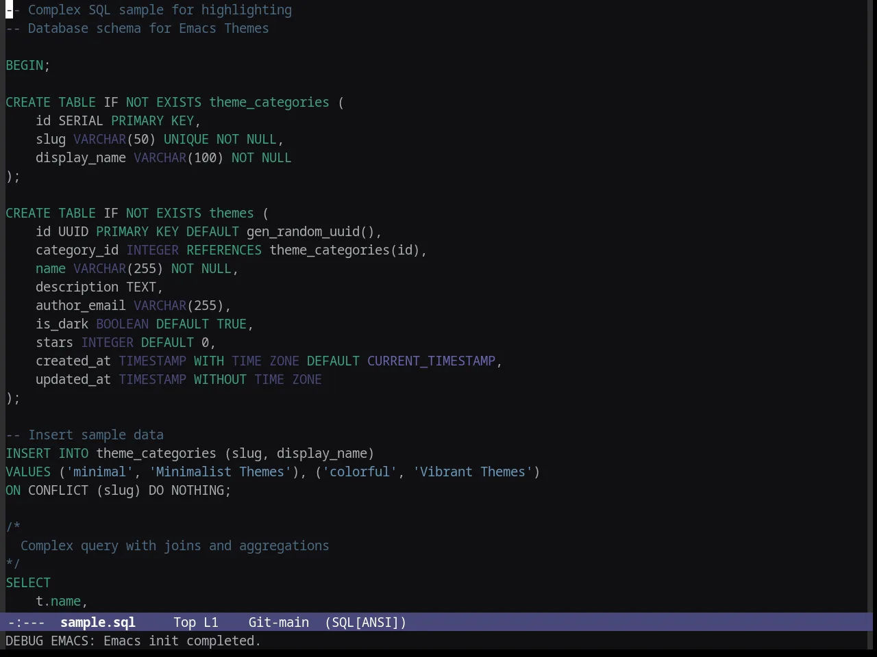The height and width of the screenshot is (657, 877).
Task: Click the '-- Insert sample data' comment
Action: click(x=84, y=435)
